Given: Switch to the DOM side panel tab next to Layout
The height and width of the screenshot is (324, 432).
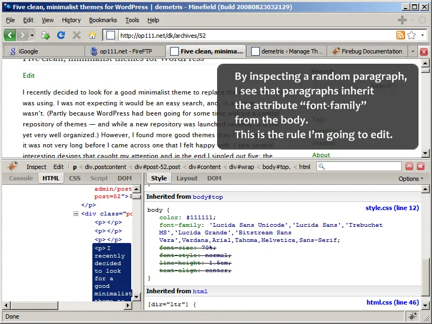Looking at the screenshot, I should tap(214, 178).
